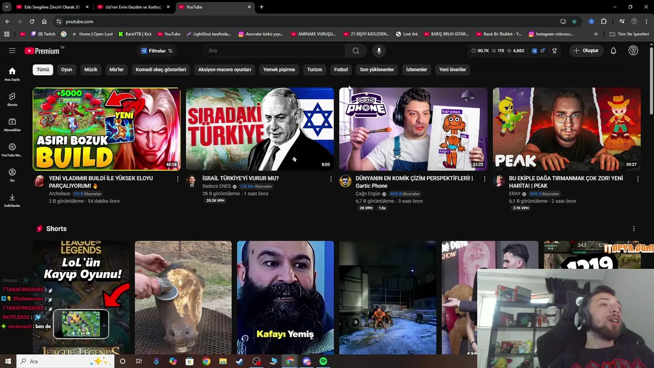Open more options for PEAK video
The height and width of the screenshot is (368, 654).
click(638, 179)
